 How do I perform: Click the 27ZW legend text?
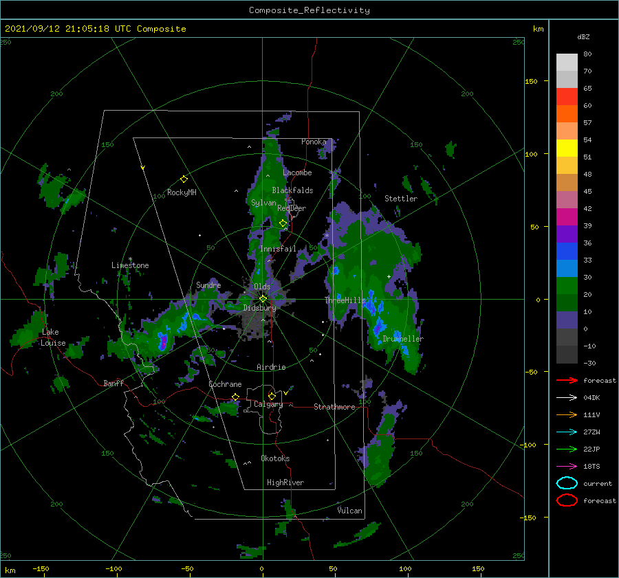pyautogui.click(x=591, y=432)
